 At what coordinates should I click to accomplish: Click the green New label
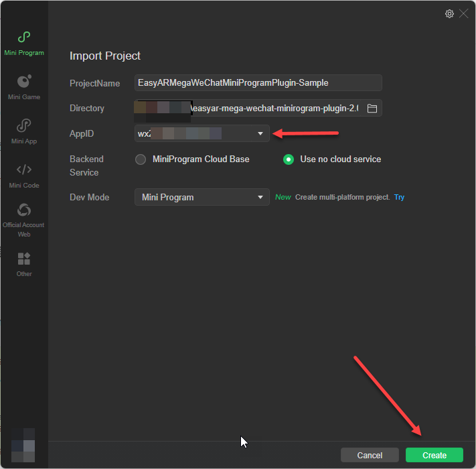pos(283,197)
